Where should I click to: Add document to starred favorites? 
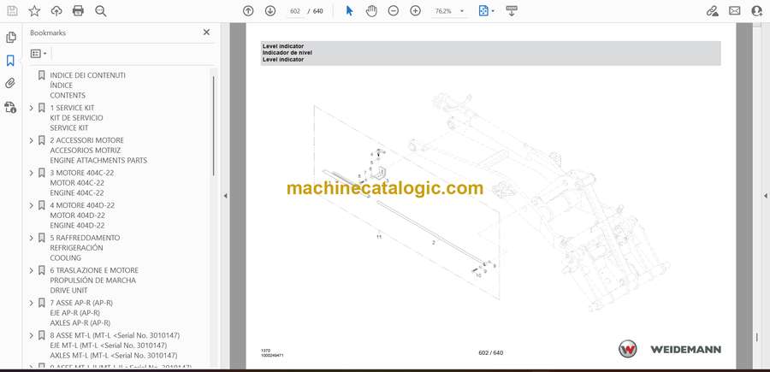pos(34,11)
